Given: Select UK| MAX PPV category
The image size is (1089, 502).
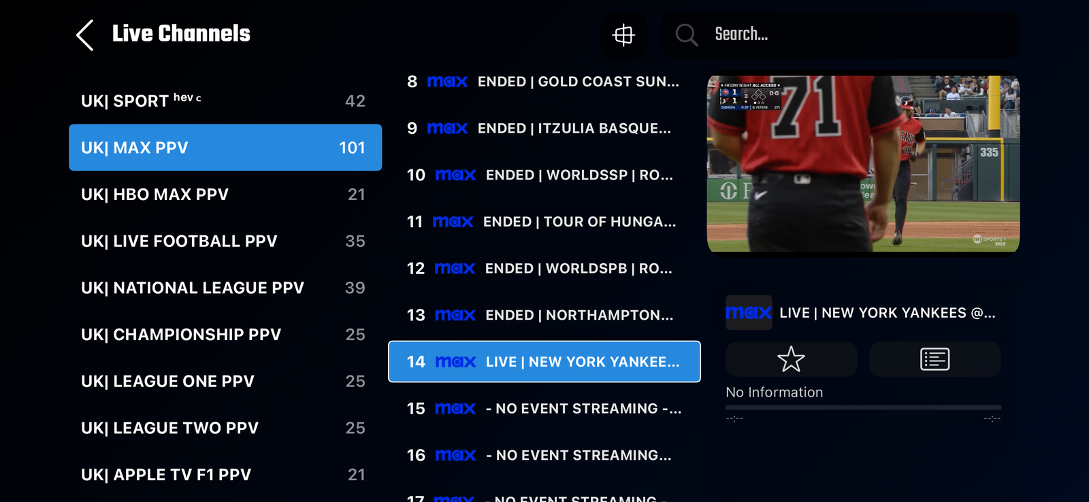Looking at the screenshot, I should pyautogui.click(x=225, y=148).
